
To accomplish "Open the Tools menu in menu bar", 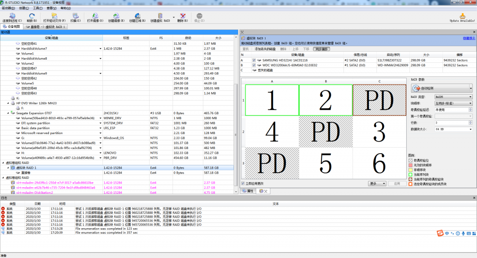I will click(37, 8).
